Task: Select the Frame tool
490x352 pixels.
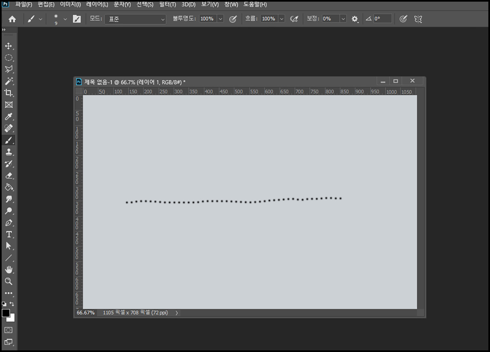Action: (8, 104)
